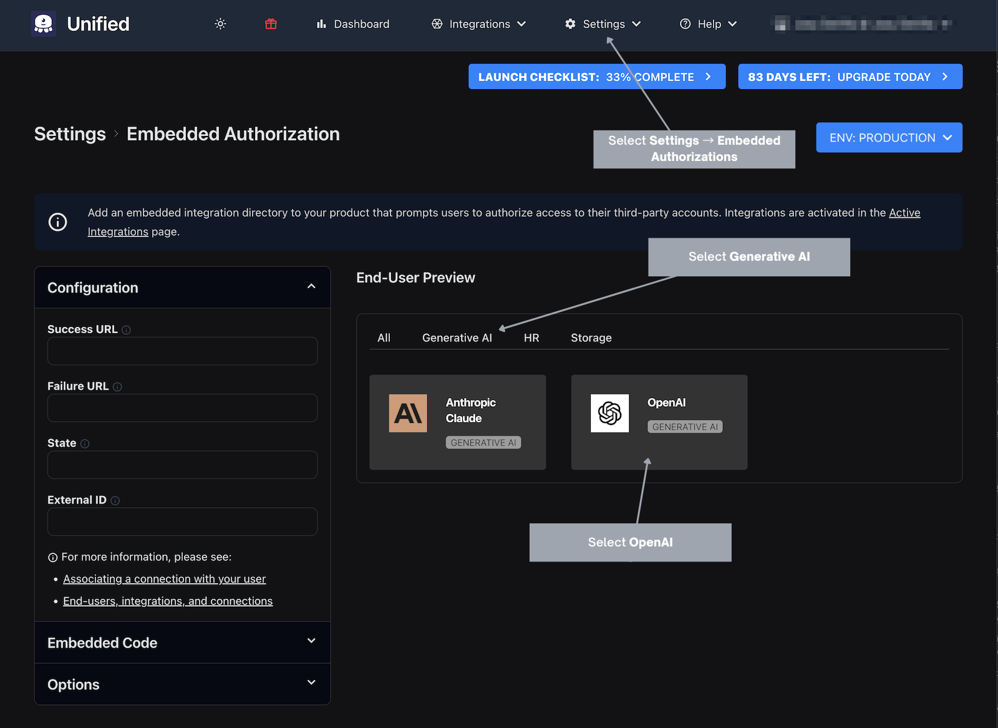The image size is (998, 728).
Task: Switch to the Generative AI tab
Action: pos(457,337)
